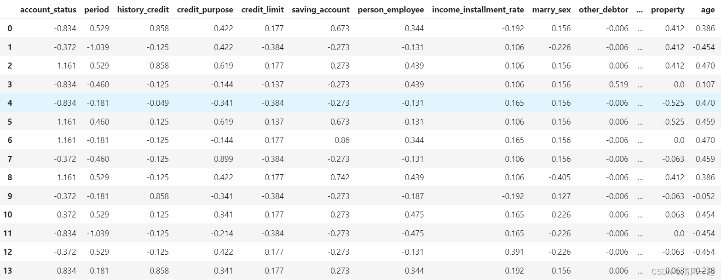721x280 pixels.
Task: Select the person_employee column header
Action: pyautogui.click(x=391, y=10)
